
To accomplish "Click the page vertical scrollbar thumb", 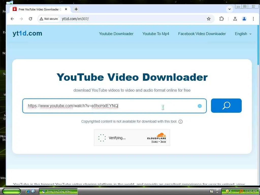I will pos(258,45).
